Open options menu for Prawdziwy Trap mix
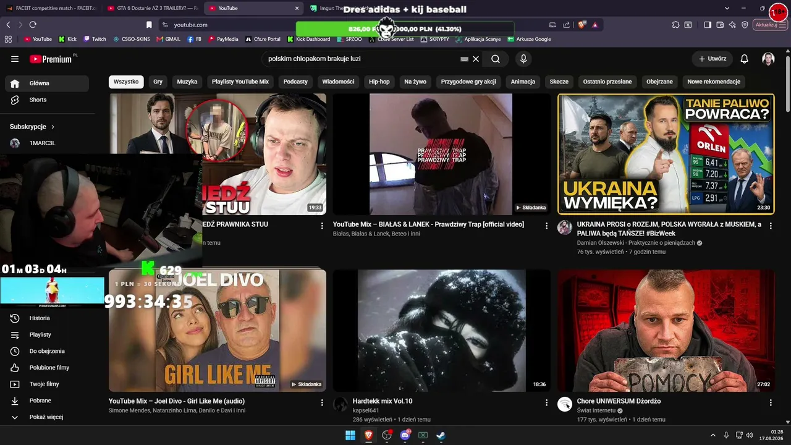Screen dimensions: 791x445 (546, 226)
